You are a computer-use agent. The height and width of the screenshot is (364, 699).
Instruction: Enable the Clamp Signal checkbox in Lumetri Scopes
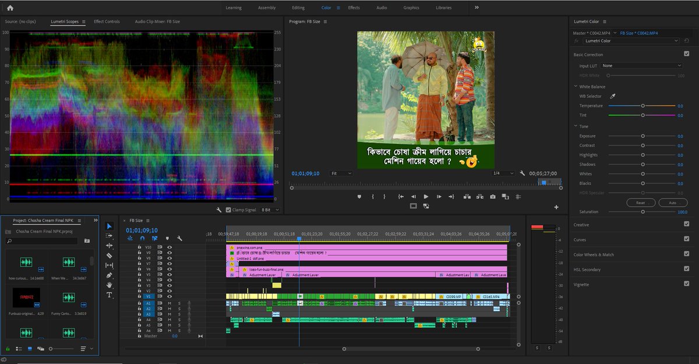[227, 210]
